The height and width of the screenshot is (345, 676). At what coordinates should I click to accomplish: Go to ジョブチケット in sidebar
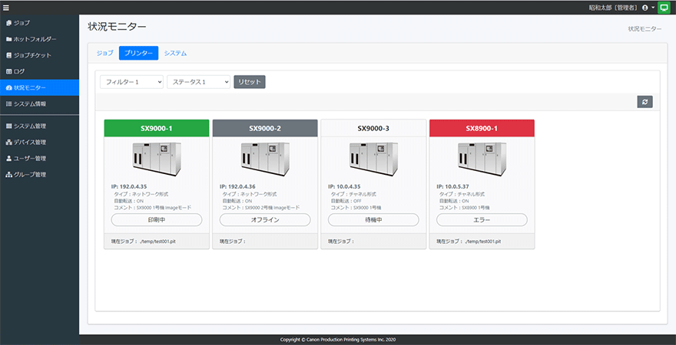click(x=31, y=55)
